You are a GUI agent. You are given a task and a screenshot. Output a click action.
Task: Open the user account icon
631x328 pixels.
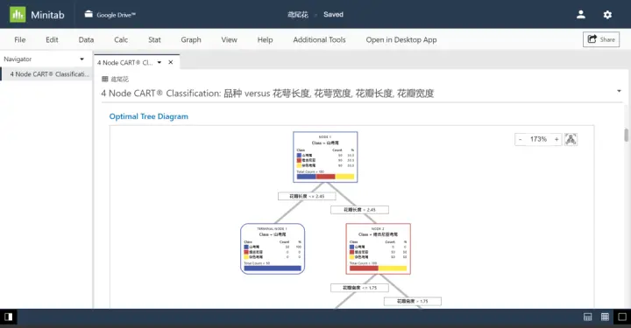[581, 15]
